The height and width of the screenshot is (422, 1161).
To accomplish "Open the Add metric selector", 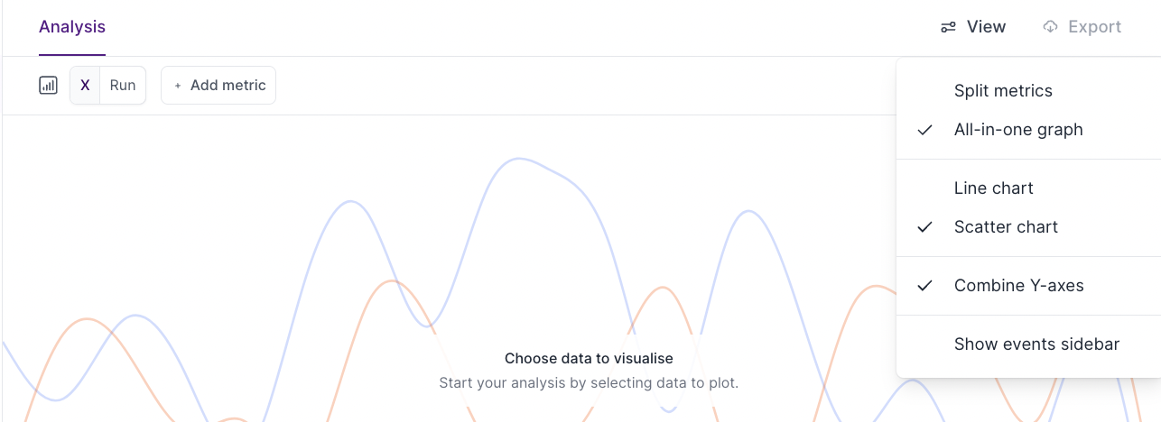I will coord(218,86).
